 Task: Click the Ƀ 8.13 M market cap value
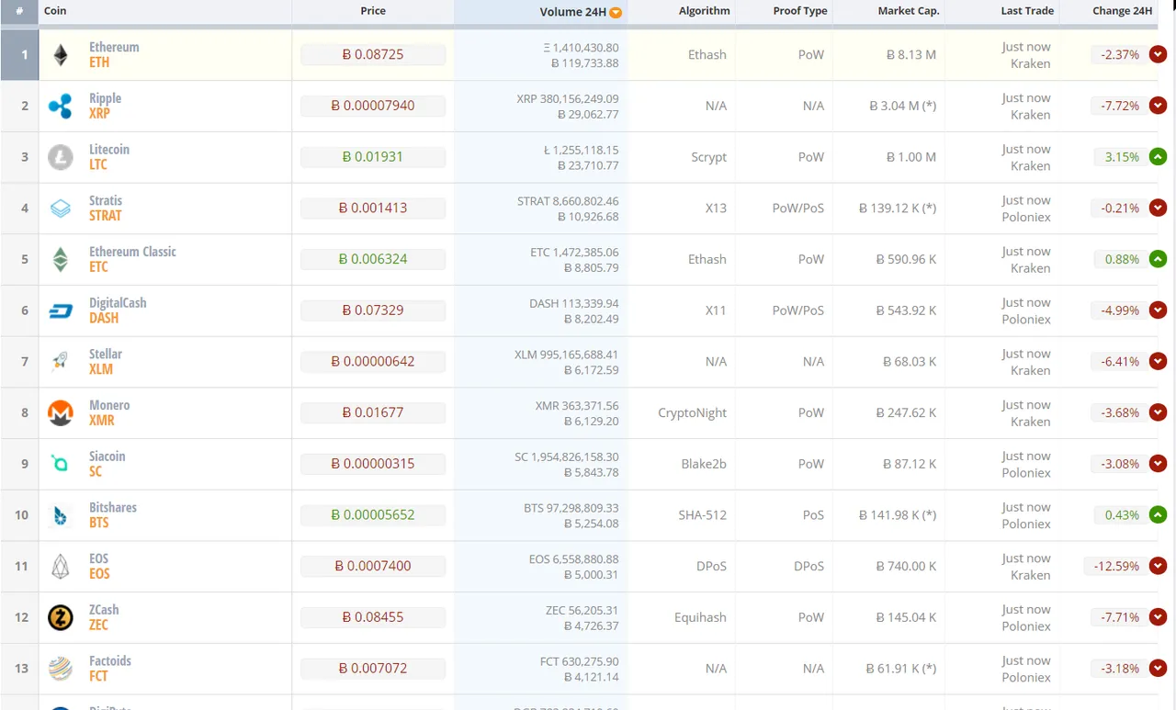click(911, 55)
